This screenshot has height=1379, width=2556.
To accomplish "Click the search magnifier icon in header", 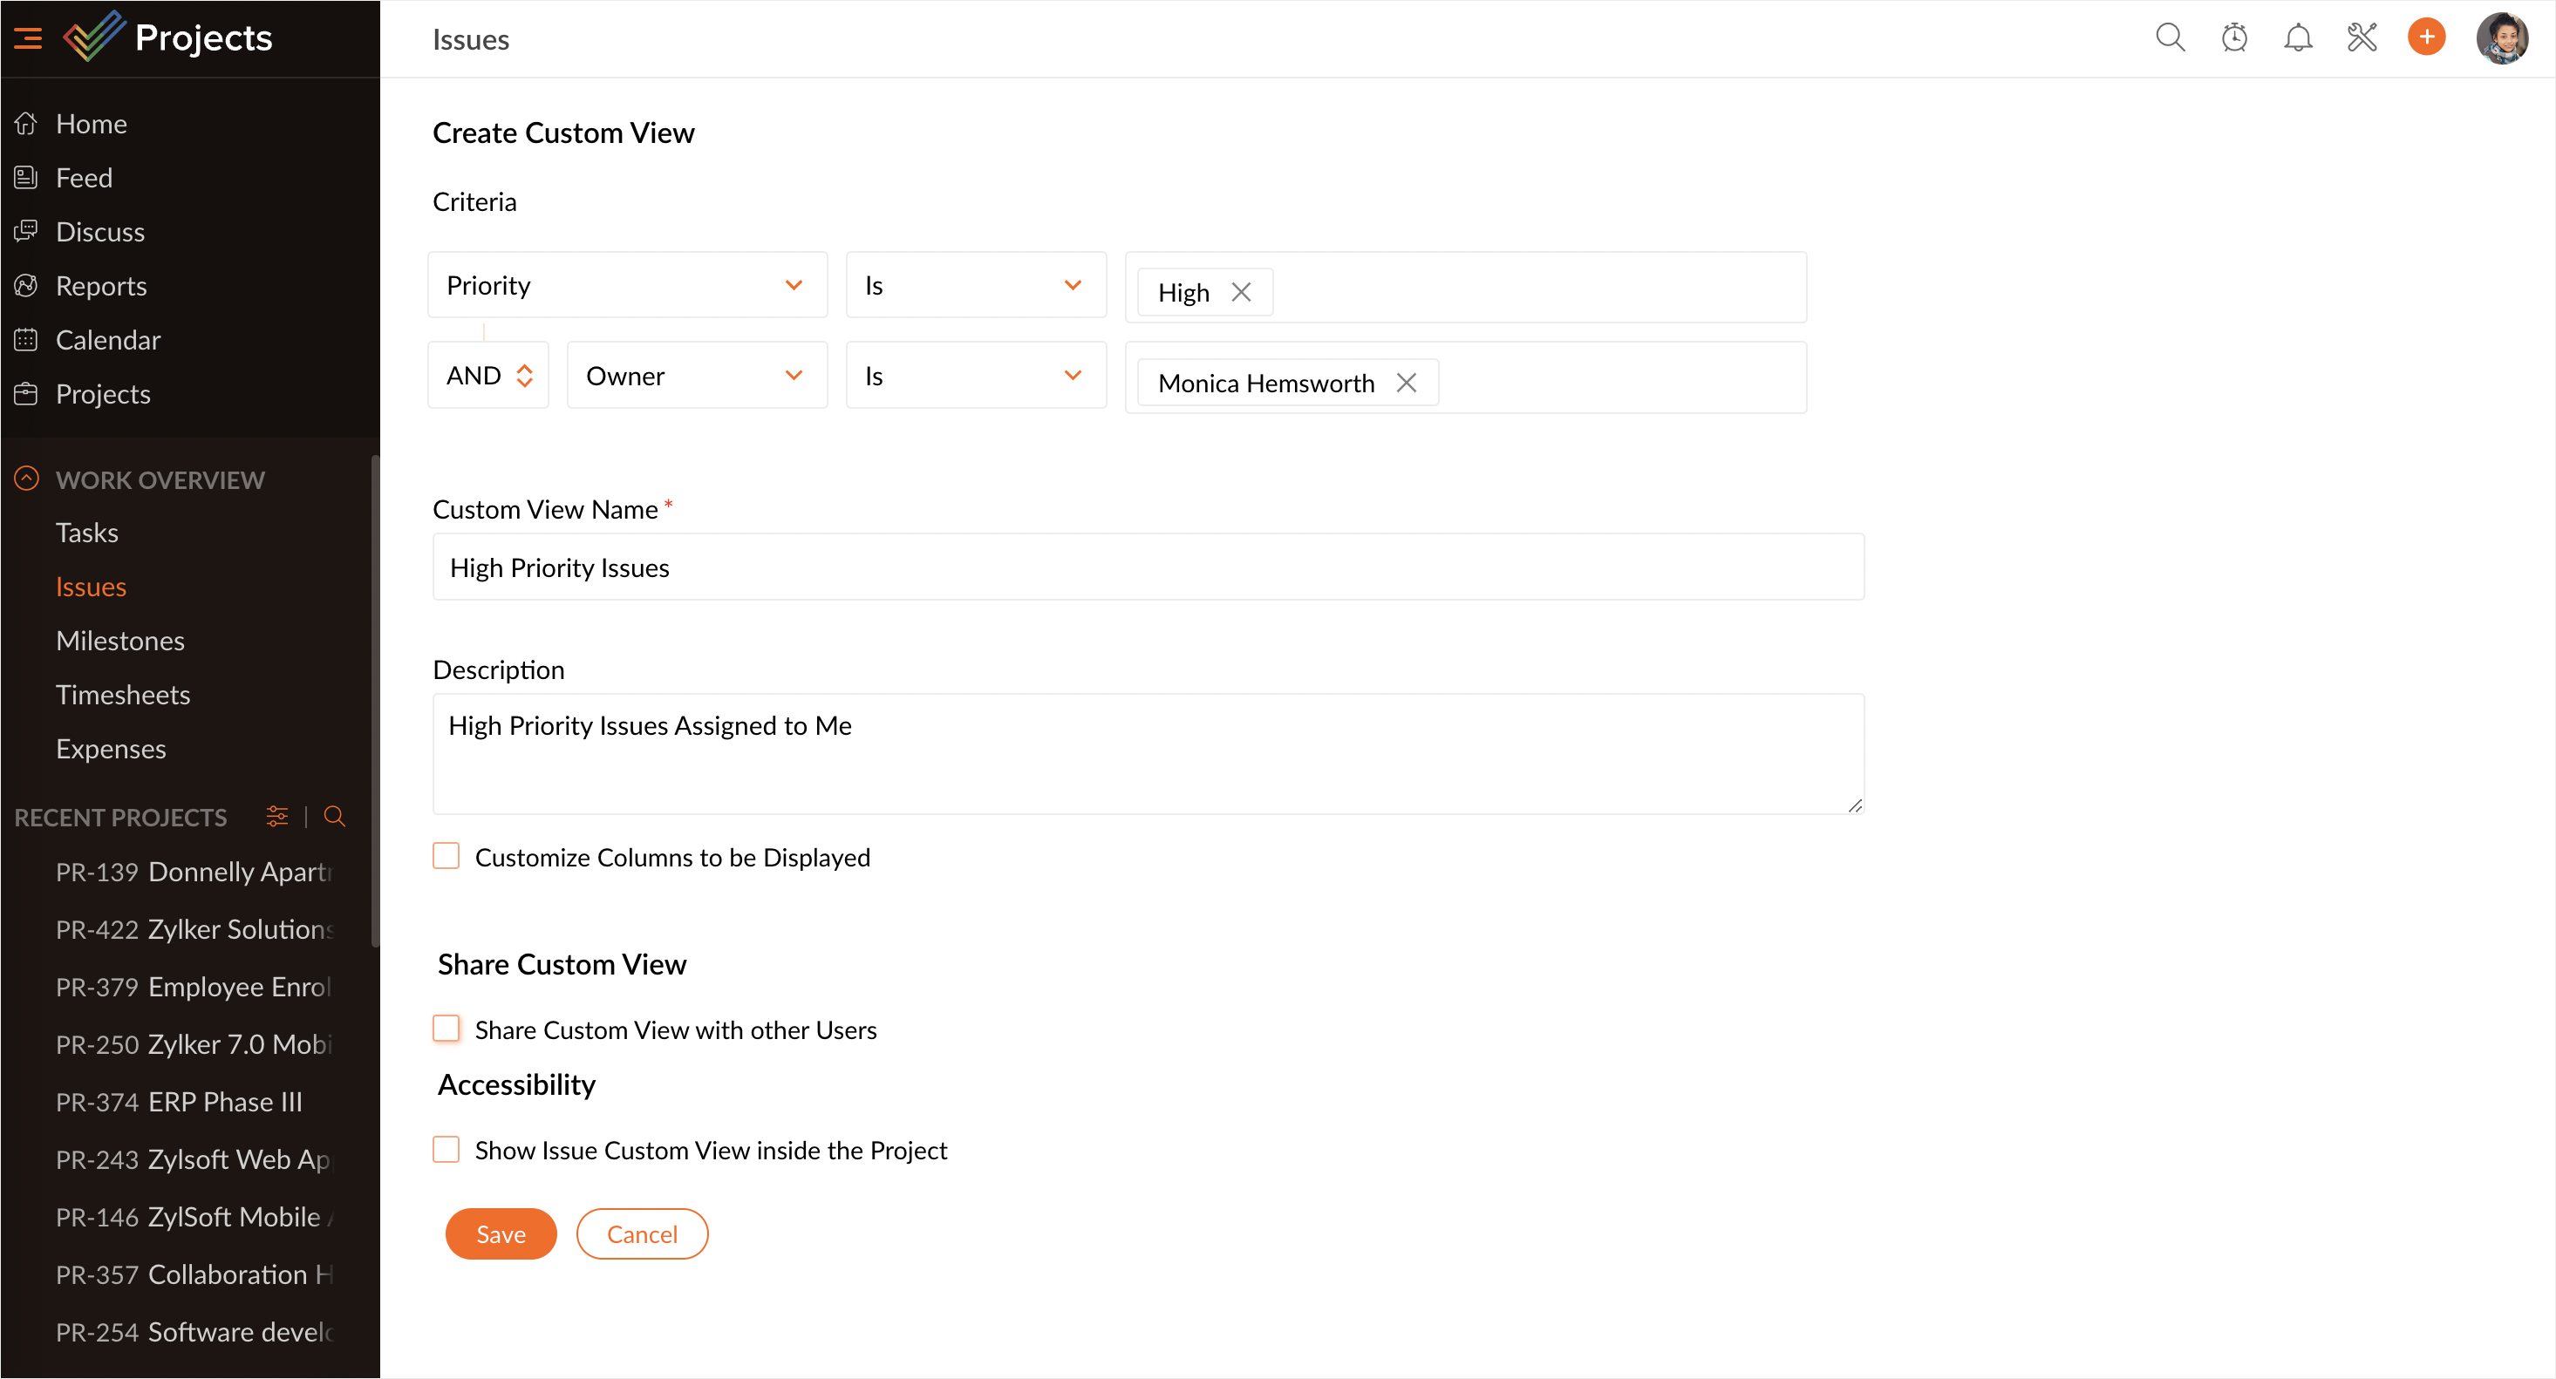I will [x=2170, y=37].
